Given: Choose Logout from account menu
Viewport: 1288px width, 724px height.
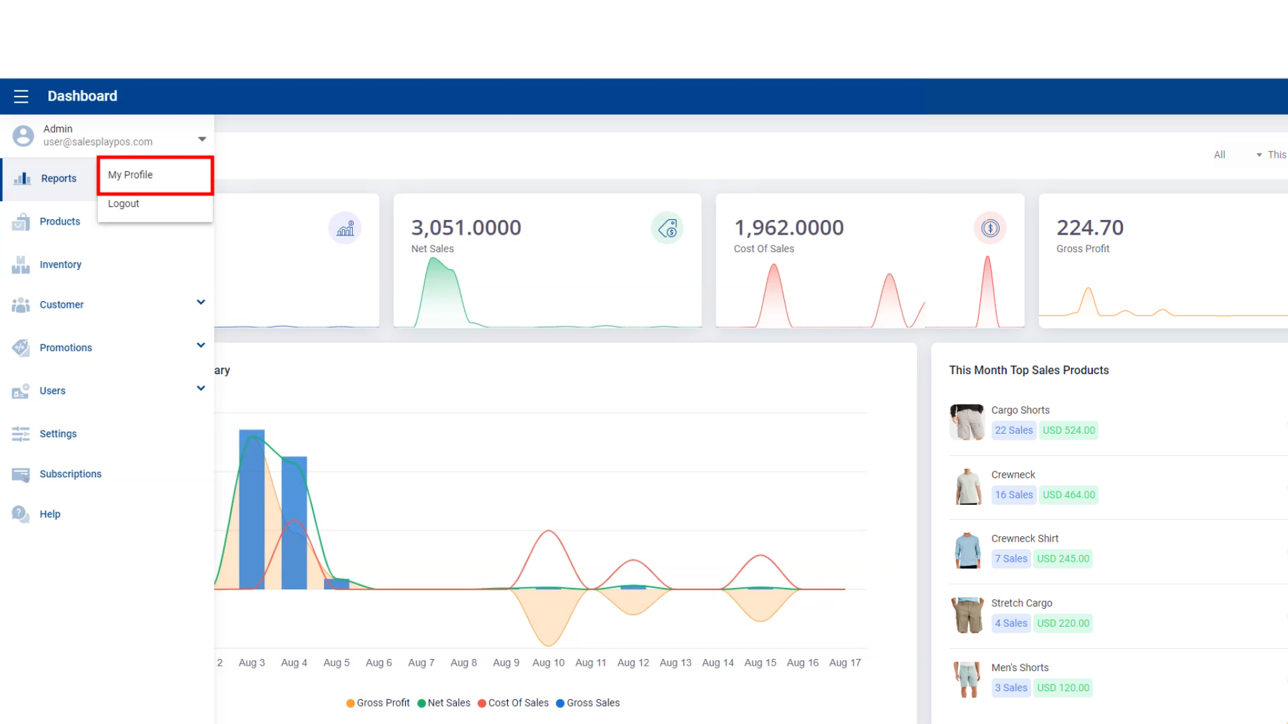Looking at the screenshot, I should click(123, 204).
